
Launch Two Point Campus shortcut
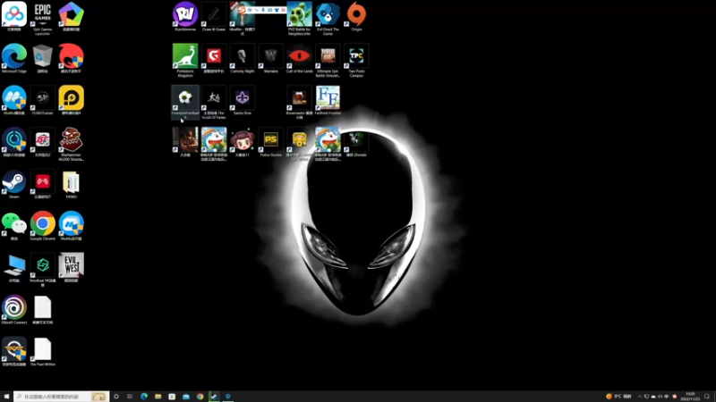[x=356, y=60]
